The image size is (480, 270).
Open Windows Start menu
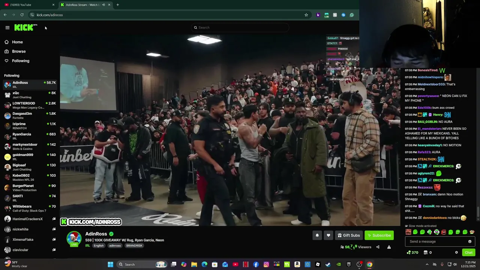click(110, 264)
